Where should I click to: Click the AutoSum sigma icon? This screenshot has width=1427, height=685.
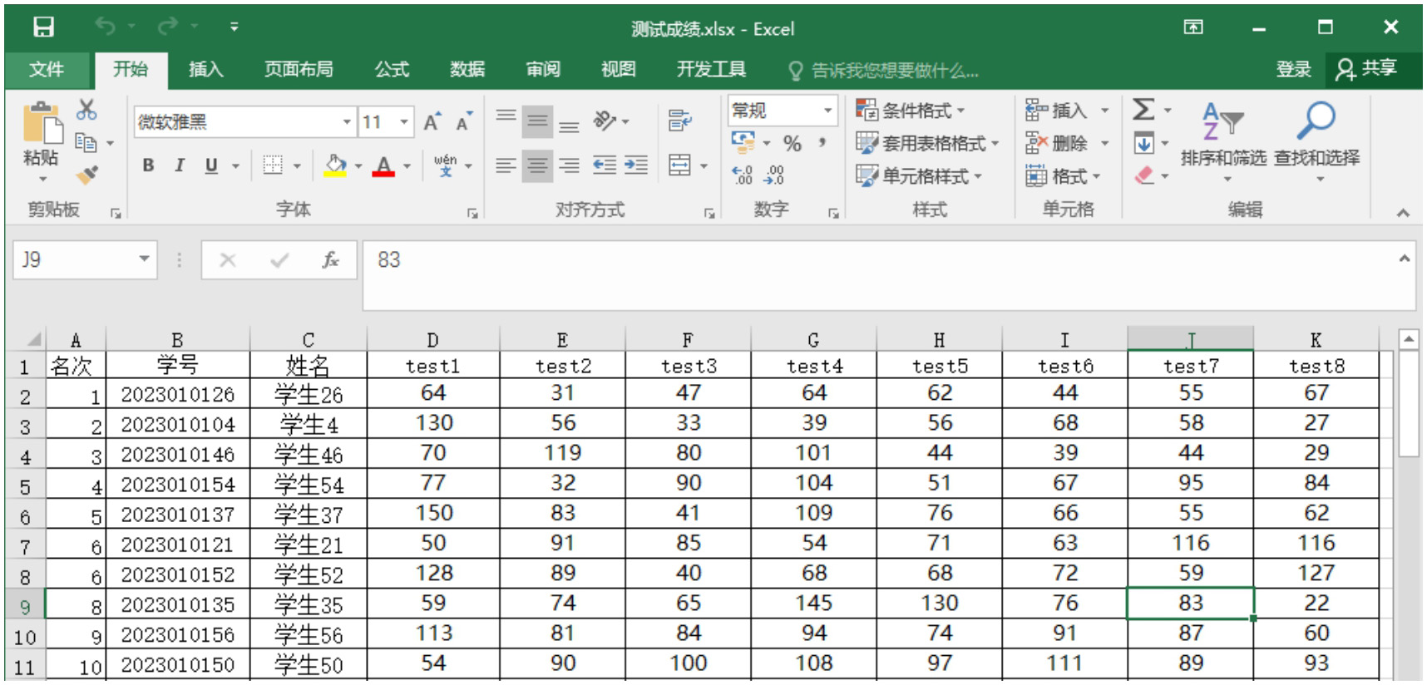pos(1143,110)
